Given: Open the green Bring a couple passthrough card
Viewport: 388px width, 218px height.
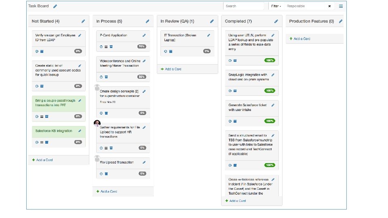Looking at the screenshot, I should 59,103.
